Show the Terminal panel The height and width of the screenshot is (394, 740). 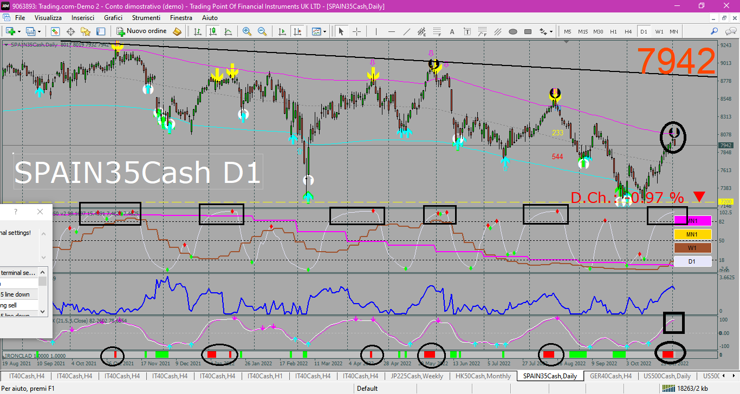click(101, 31)
